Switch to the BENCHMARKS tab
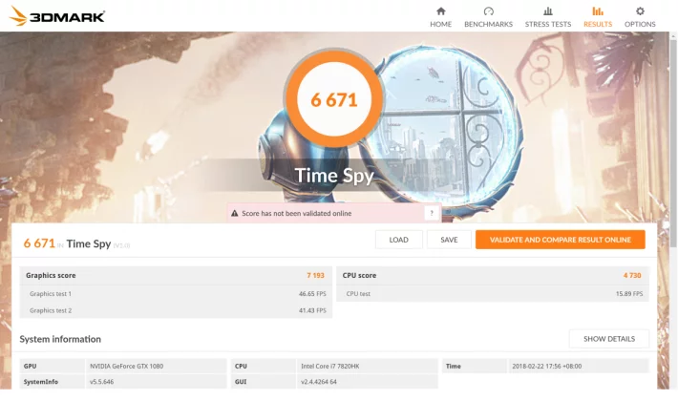 click(488, 24)
